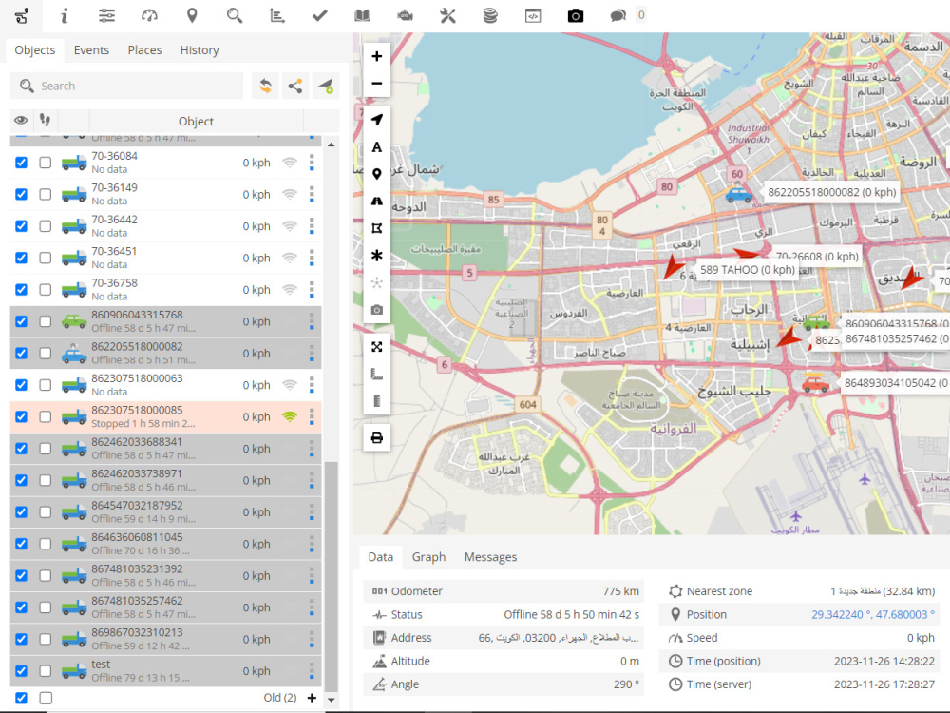This screenshot has height=713, width=950.
Task: Click the add object icon
Action: point(325,87)
